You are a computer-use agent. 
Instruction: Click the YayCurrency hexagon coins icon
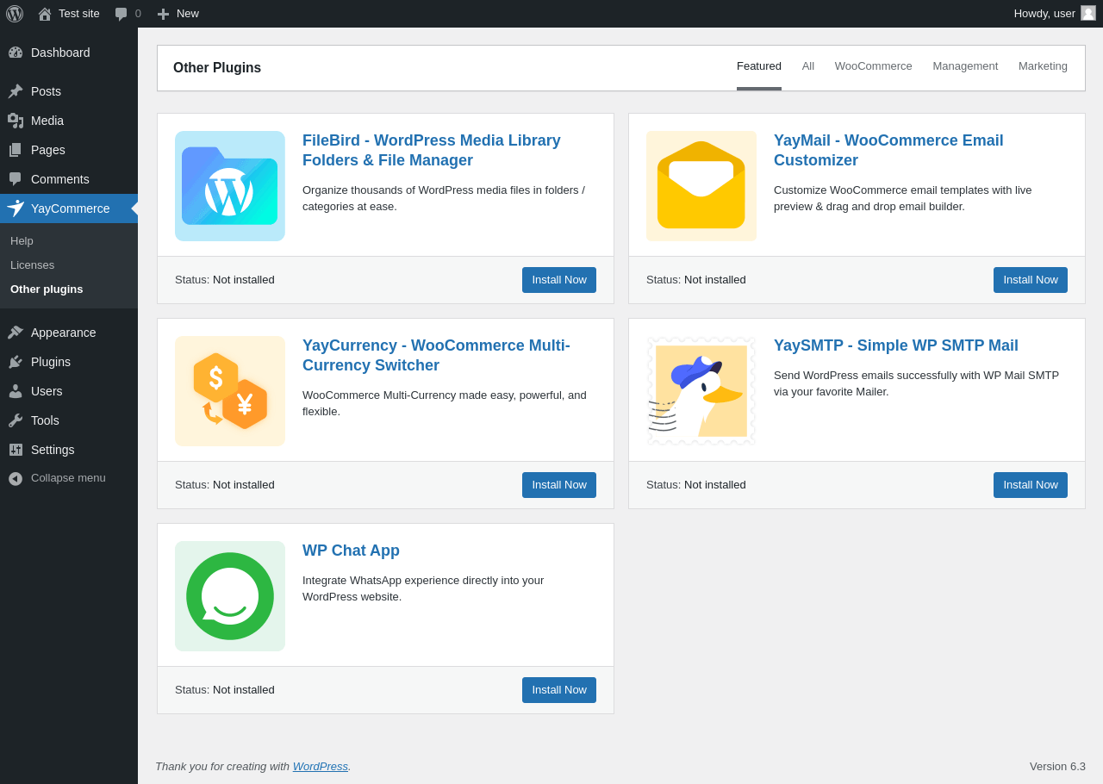230,391
